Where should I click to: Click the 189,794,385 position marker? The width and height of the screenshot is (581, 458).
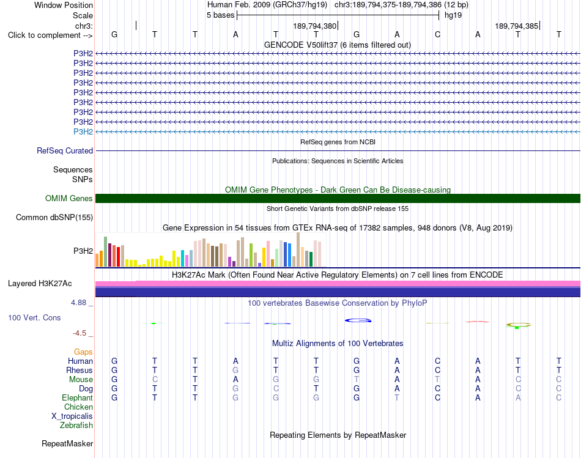(x=517, y=26)
